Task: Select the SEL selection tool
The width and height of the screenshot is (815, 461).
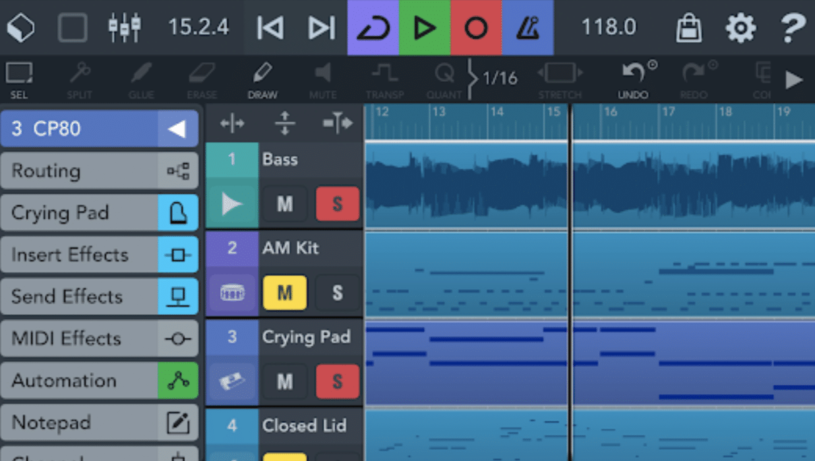Action: pos(19,80)
